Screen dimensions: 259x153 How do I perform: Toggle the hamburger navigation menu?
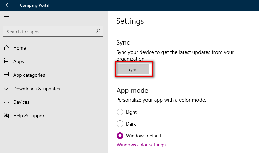point(6,18)
